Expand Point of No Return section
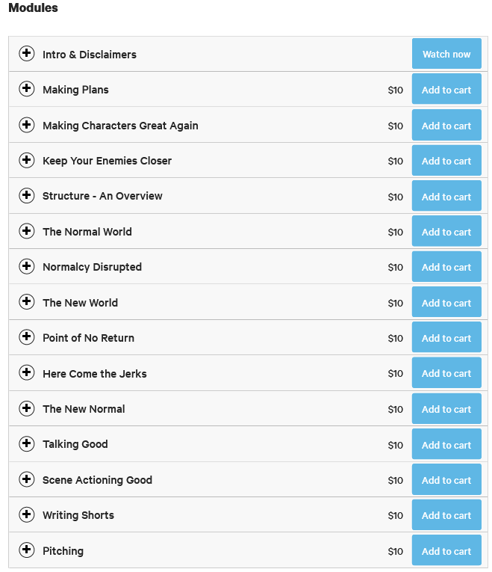Viewport: 492px width, 572px height. [27, 336]
